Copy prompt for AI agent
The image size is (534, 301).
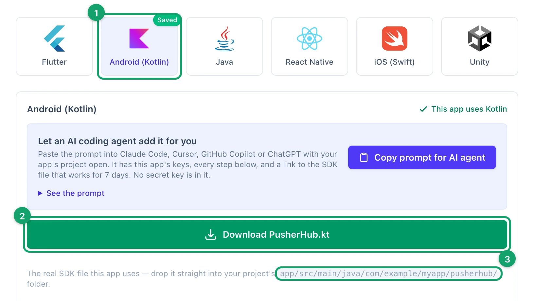point(422,157)
